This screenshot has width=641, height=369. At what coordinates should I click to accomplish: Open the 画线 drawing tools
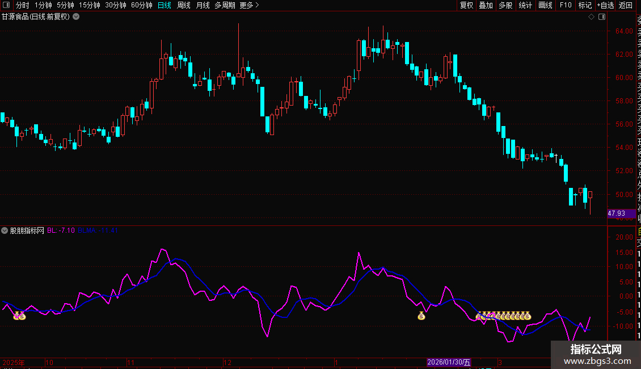(x=545, y=5)
